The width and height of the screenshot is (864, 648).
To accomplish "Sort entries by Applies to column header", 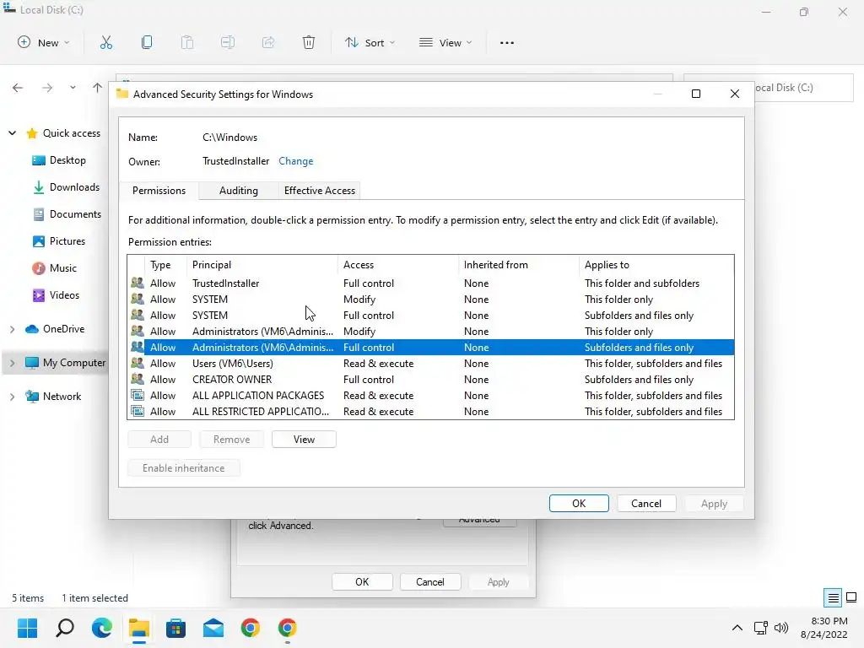I will coord(656,265).
